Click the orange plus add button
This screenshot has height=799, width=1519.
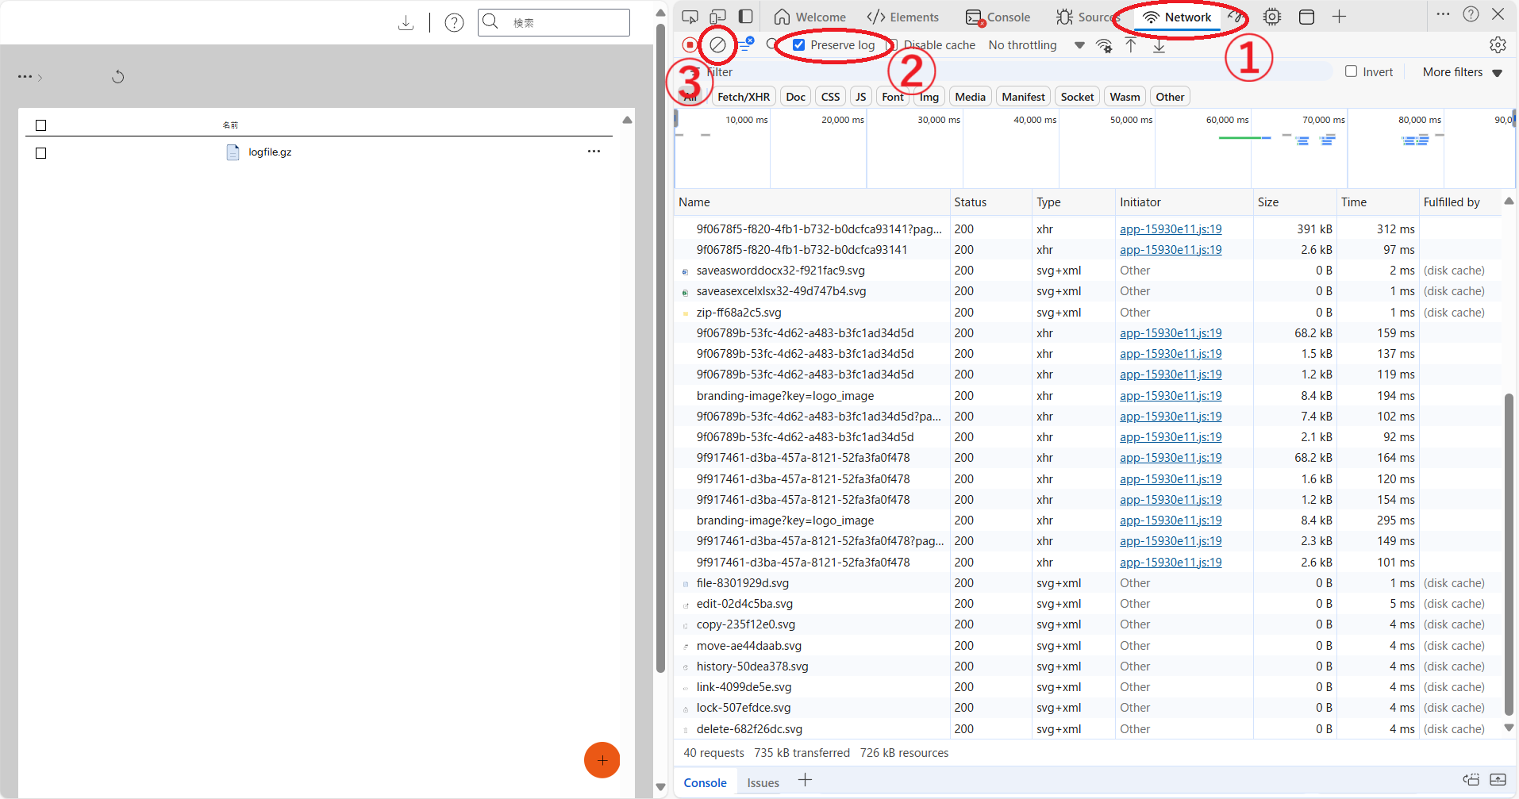(602, 760)
